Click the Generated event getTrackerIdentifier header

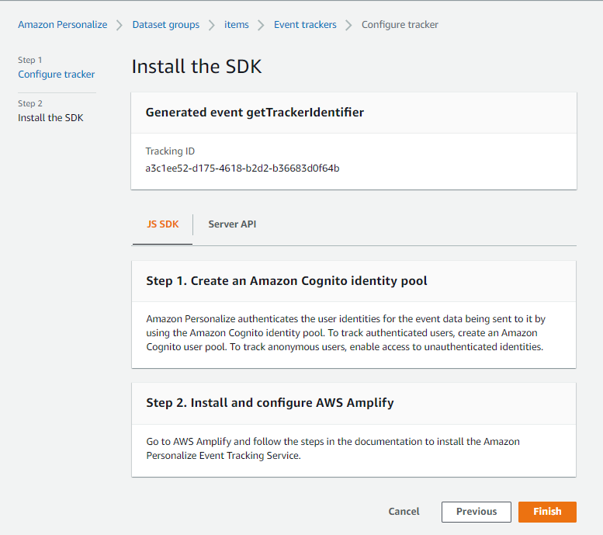(255, 113)
